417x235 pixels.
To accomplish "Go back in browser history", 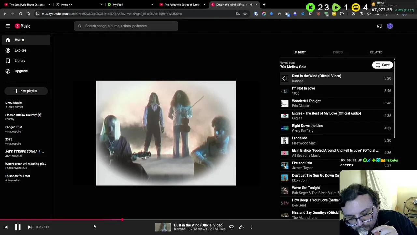I will pyautogui.click(x=5, y=14).
